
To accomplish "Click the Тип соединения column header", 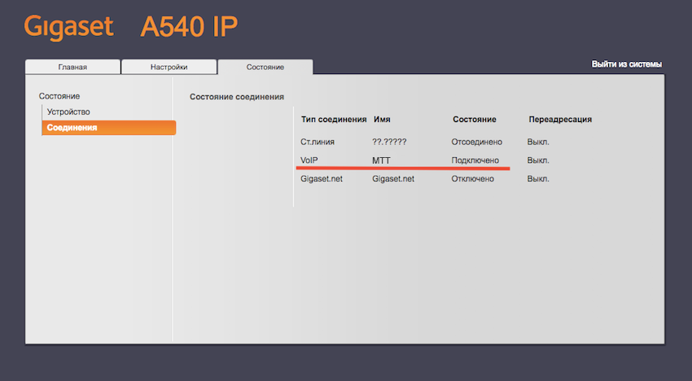I will click(334, 120).
